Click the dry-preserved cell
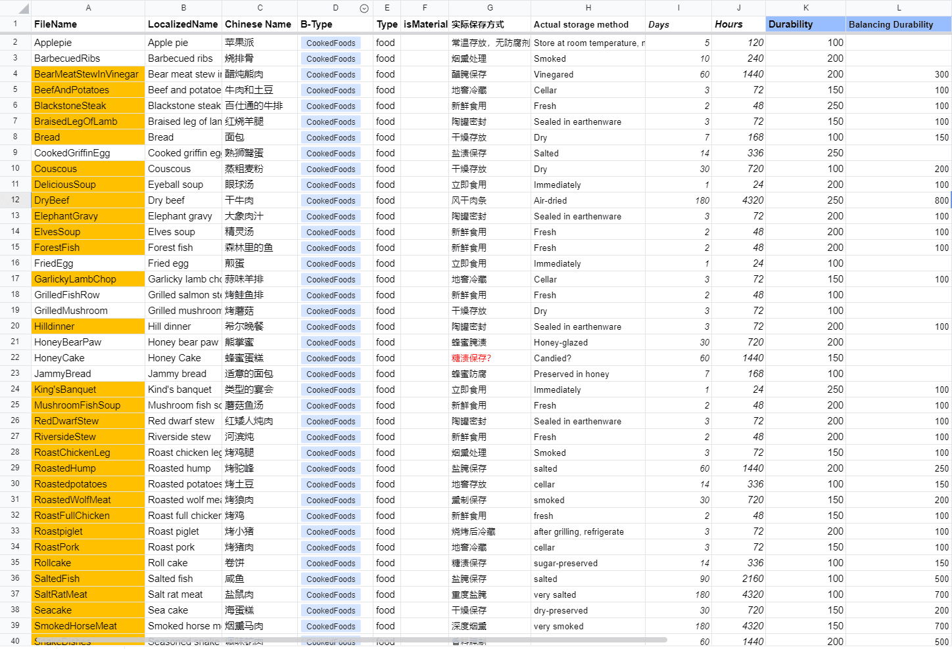The width and height of the screenshot is (952, 649). (588, 610)
